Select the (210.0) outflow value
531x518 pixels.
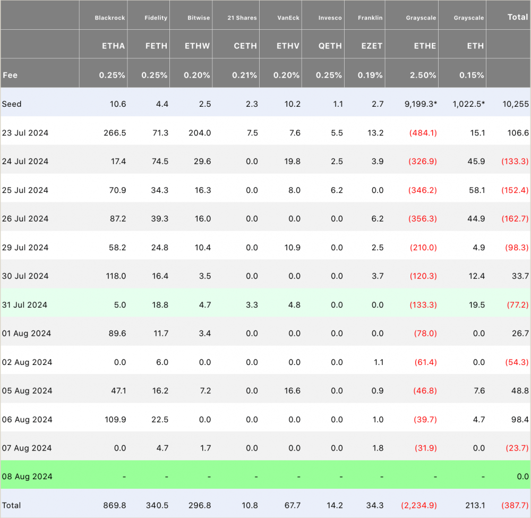coord(423,248)
